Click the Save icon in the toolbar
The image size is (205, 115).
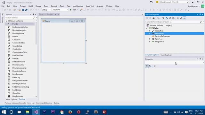[23, 10]
